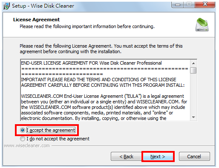
Task: Close the Setup window with X button
Action: pos(205,5)
